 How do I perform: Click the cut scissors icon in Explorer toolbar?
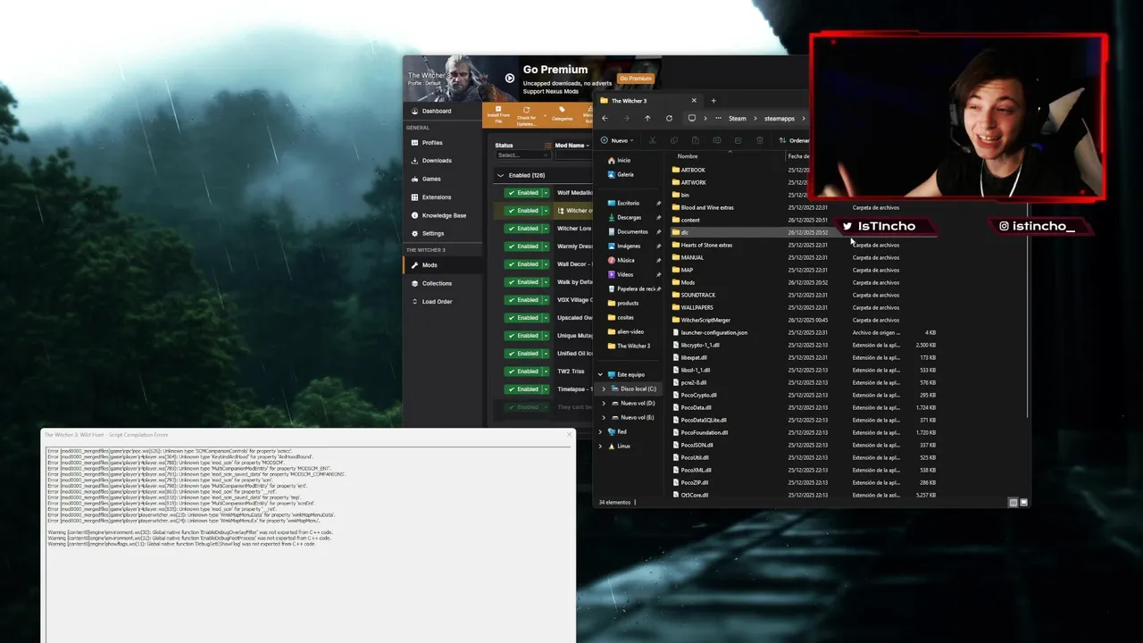(652, 140)
